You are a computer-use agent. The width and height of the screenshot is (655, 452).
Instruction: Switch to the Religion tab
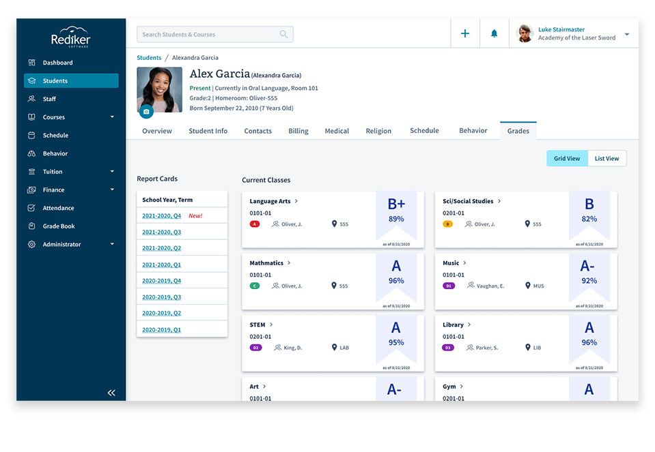click(x=378, y=131)
